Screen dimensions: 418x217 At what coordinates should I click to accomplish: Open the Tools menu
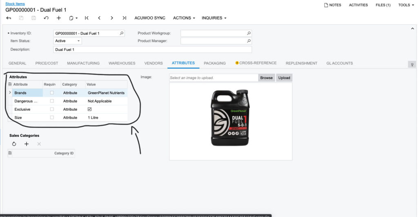click(406, 5)
